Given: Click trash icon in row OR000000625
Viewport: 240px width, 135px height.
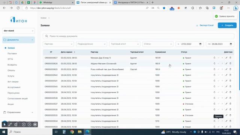Looking at the screenshot, I should click(230, 69).
